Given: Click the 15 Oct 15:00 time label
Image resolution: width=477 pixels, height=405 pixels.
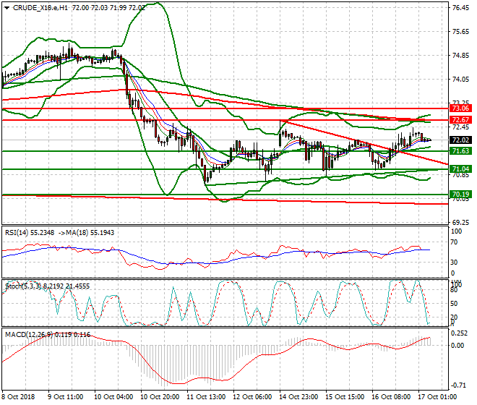Looking at the screenshot, I should click(345, 397).
